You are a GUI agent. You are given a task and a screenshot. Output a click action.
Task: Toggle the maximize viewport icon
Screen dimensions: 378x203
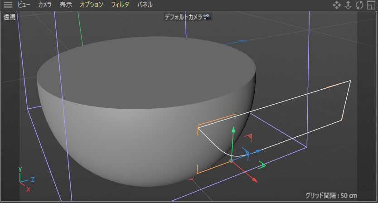pos(371,5)
